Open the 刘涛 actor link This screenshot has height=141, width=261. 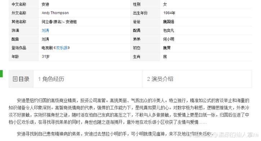click(x=45, y=30)
